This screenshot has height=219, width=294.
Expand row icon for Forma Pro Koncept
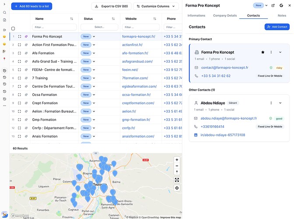pos(20,36)
